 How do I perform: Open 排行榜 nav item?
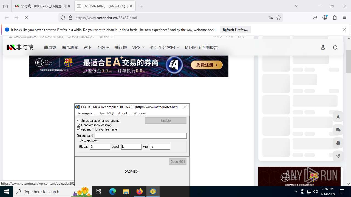tap(121, 47)
